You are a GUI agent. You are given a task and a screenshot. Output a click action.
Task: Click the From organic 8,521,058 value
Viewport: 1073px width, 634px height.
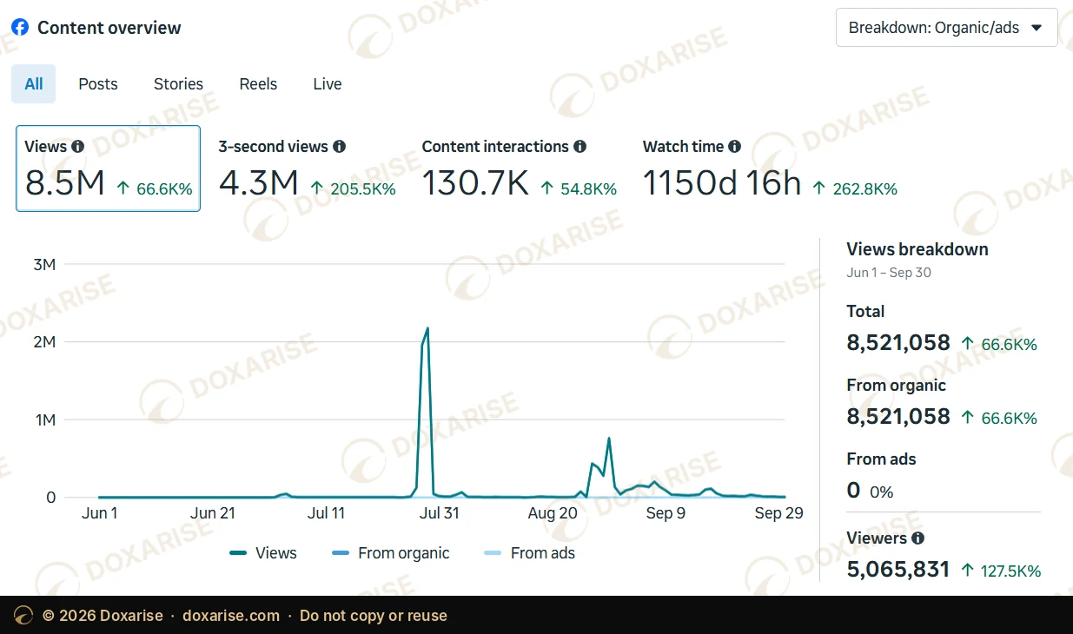898,417
